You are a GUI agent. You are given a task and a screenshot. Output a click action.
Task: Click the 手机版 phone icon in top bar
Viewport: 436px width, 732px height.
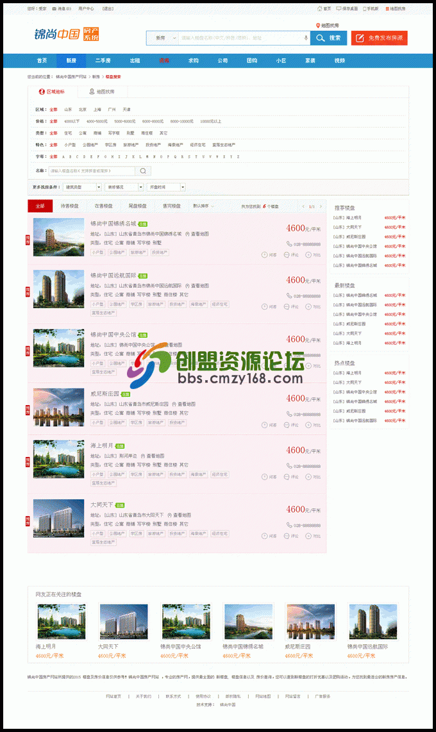coord(365,8)
